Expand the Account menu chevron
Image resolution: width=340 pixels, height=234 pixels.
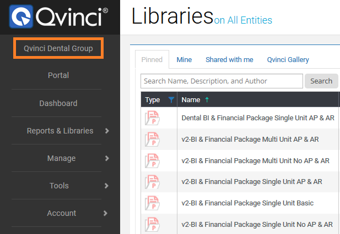pos(105,213)
